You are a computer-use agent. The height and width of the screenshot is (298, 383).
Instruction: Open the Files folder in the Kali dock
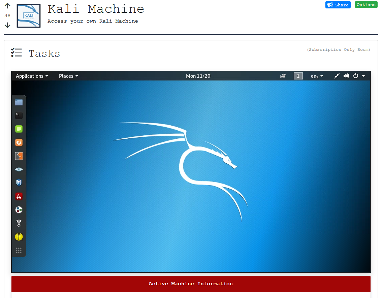[19, 102]
